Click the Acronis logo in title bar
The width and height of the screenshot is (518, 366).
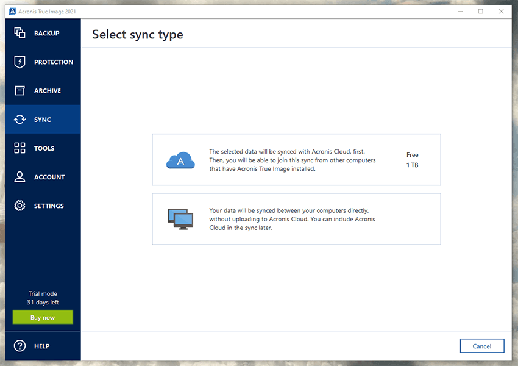13,12
